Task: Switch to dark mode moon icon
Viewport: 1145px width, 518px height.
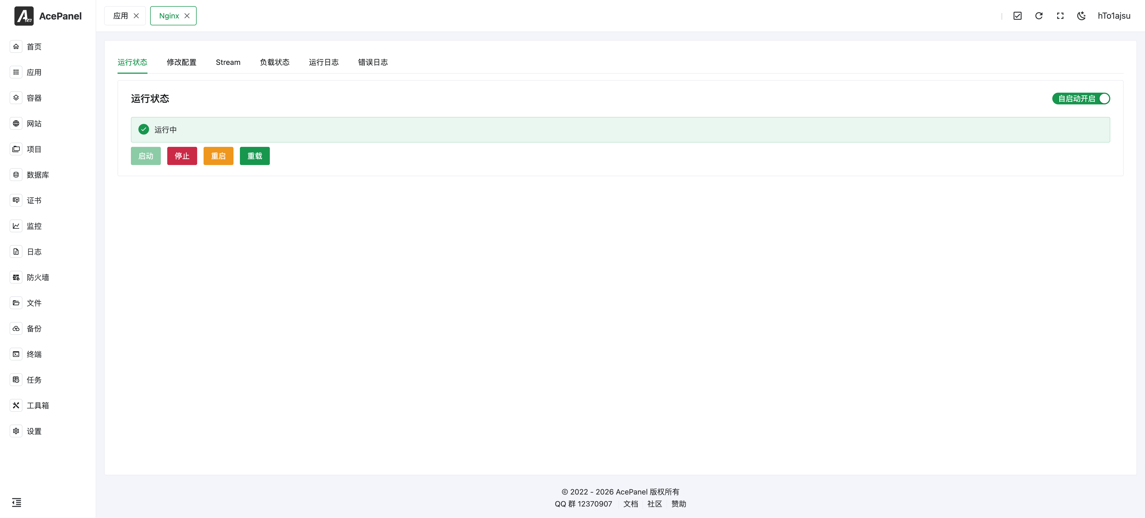Action: 1081,16
